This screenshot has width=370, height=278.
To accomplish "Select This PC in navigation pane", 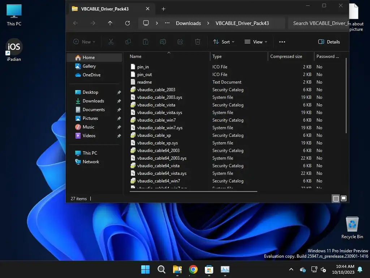I will coord(95,153).
